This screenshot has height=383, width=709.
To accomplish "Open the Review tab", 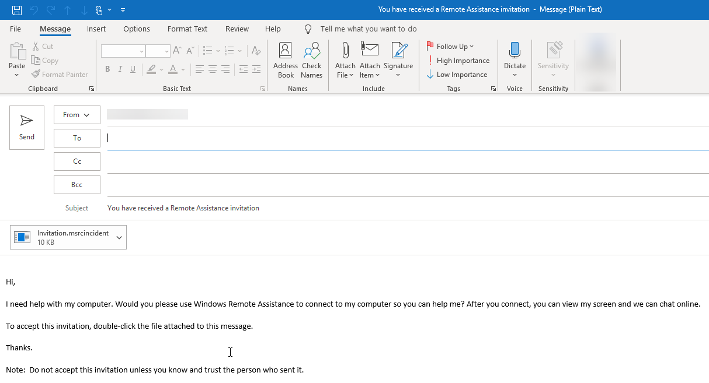I will 237,29.
